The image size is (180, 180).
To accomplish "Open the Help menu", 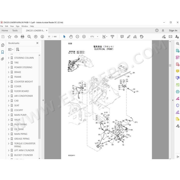I will pyautogui.click(x=32, y=26).
